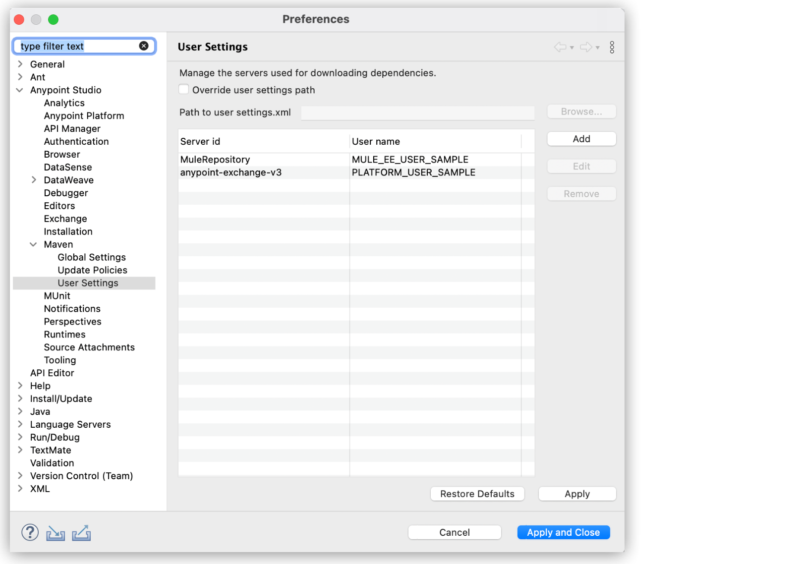Click the import preferences icon

point(56,533)
